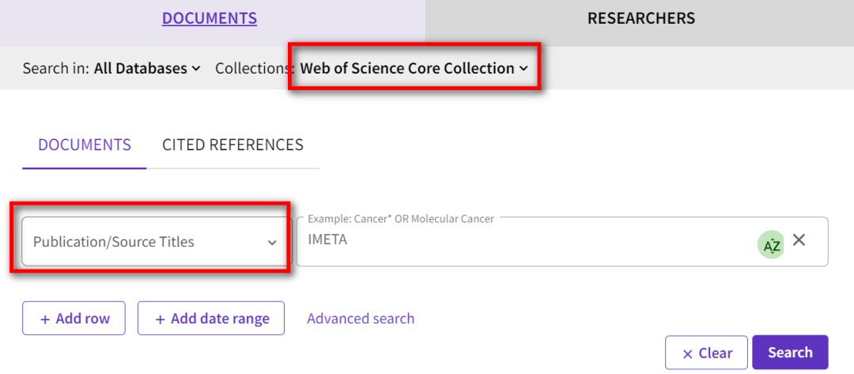Select the CITED REFERENCES tab
Screen dimensions: 854x374
pos(232,145)
